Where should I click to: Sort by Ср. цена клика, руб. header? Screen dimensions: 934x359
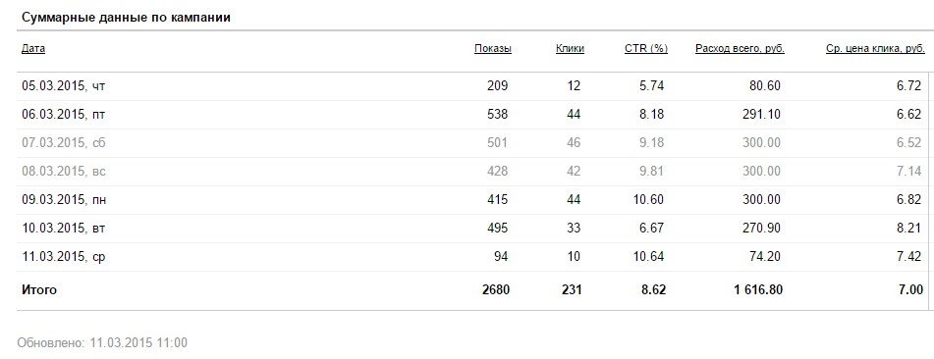(x=875, y=49)
